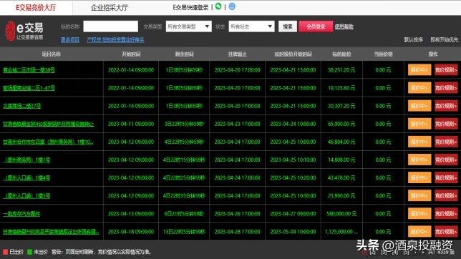The height and width of the screenshot is (259, 461).
Task: Click the blue promotional link beside 更多项目
Action: click(x=115, y=39)
